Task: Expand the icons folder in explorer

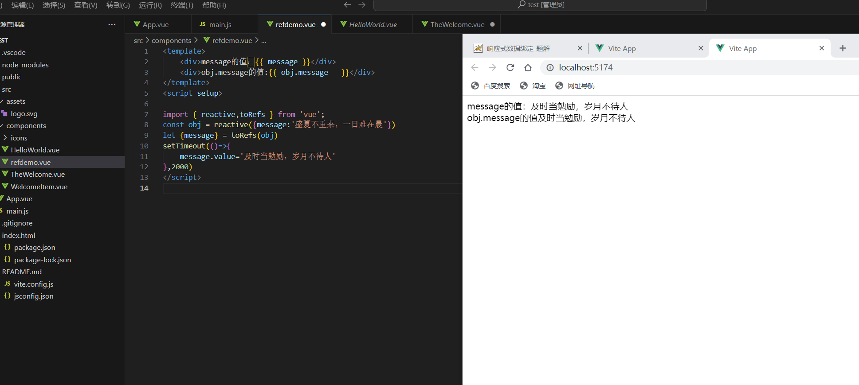Action: (5, 138)
